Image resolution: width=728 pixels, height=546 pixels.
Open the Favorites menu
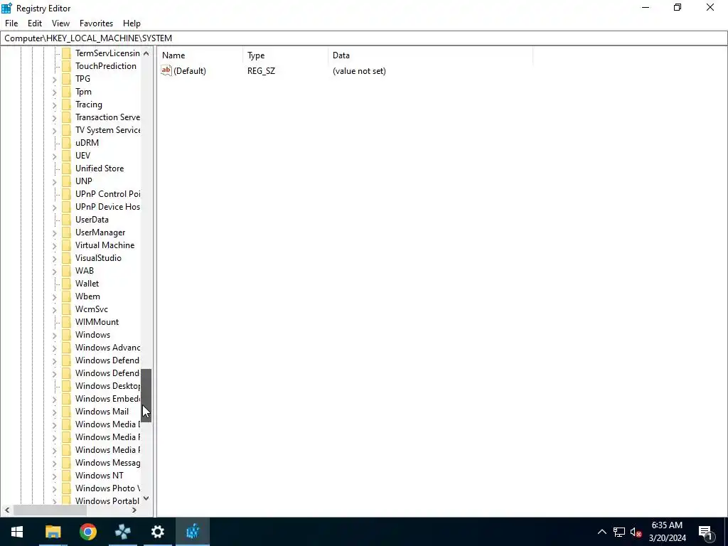(x=96, y=23)
